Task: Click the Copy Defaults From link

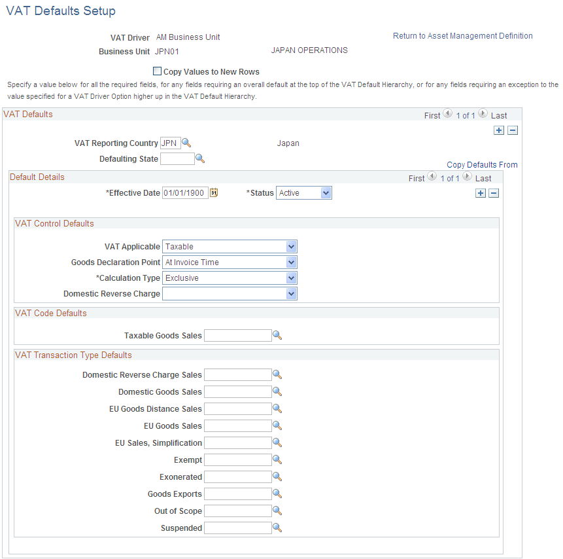Action: coord(482,164)
